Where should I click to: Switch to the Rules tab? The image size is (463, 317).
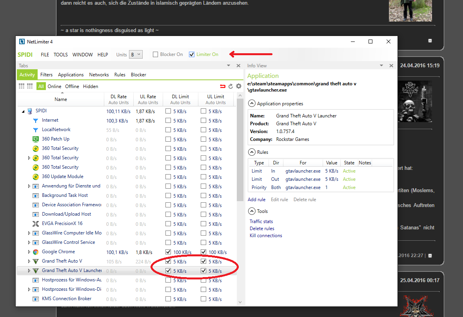pyautogui.click(x=120, y=75)
